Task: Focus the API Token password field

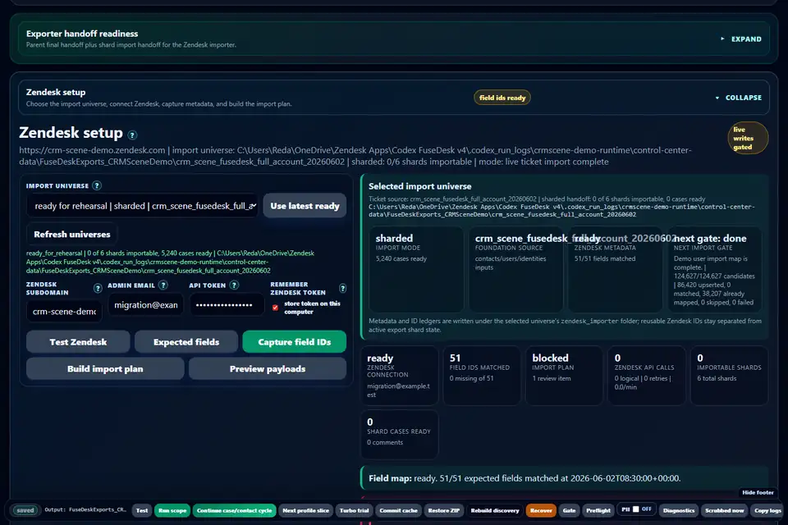Action: [x=227, y=305]
